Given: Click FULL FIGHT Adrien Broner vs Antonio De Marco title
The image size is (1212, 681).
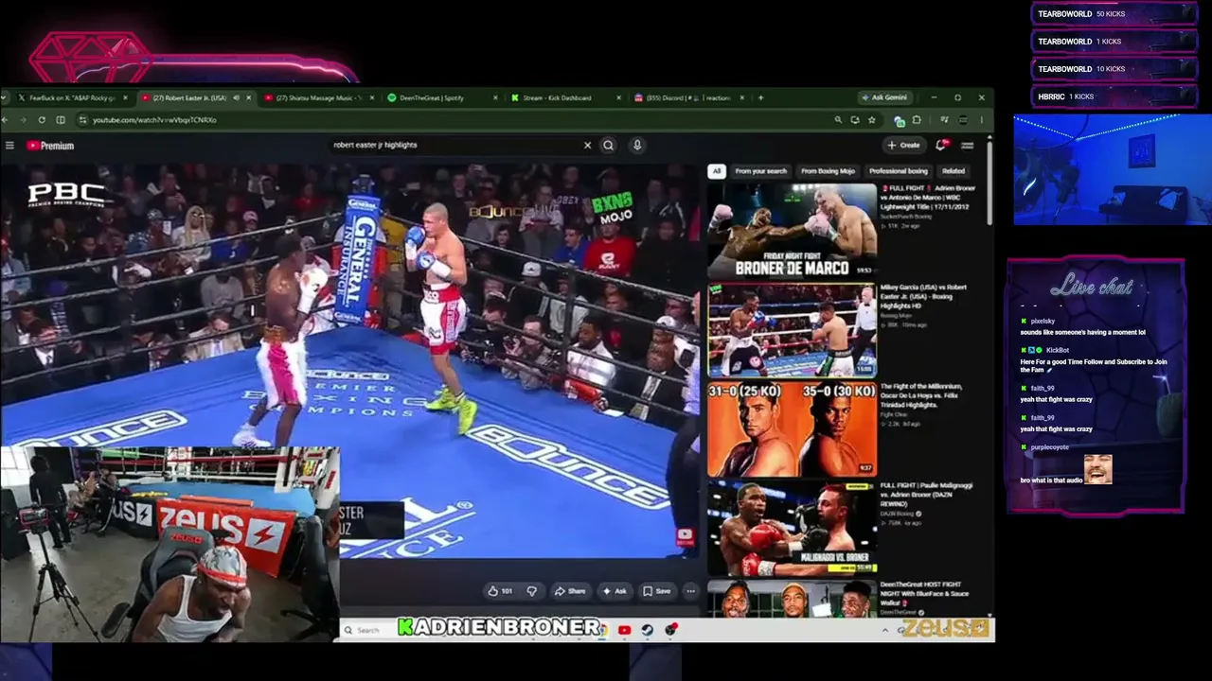Looking at the screenshot, I should pyautogui.click(x=928, y=198).
